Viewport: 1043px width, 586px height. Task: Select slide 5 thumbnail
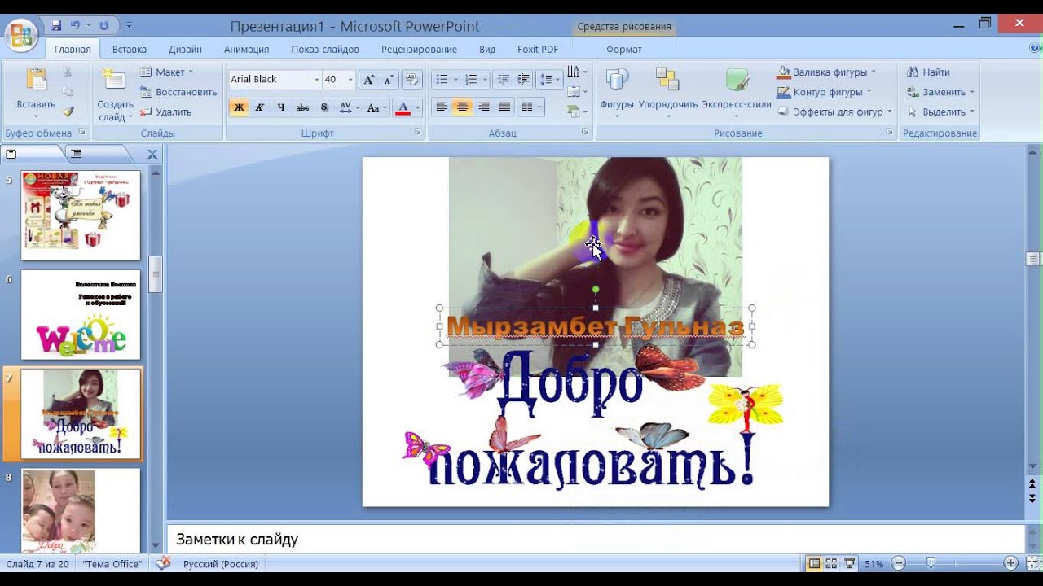[81, 216]
